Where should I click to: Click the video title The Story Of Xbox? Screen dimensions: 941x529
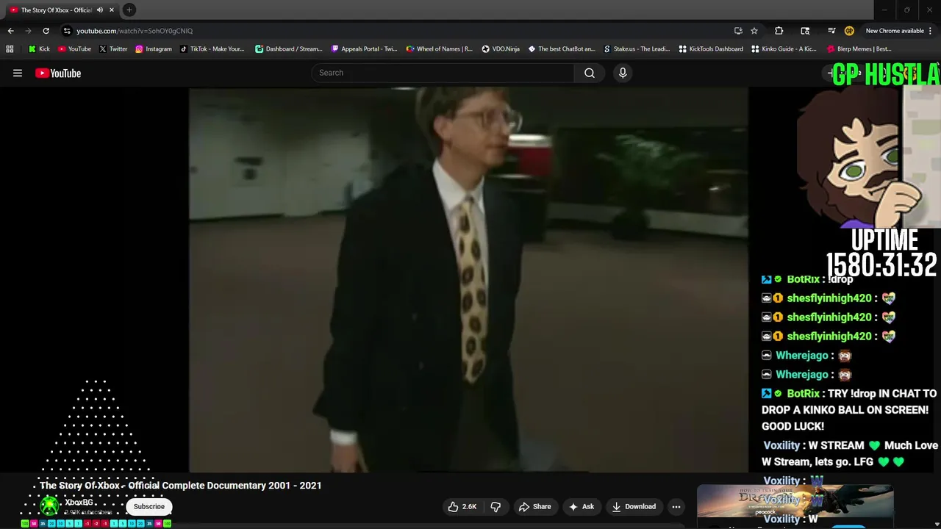(181, 486)
